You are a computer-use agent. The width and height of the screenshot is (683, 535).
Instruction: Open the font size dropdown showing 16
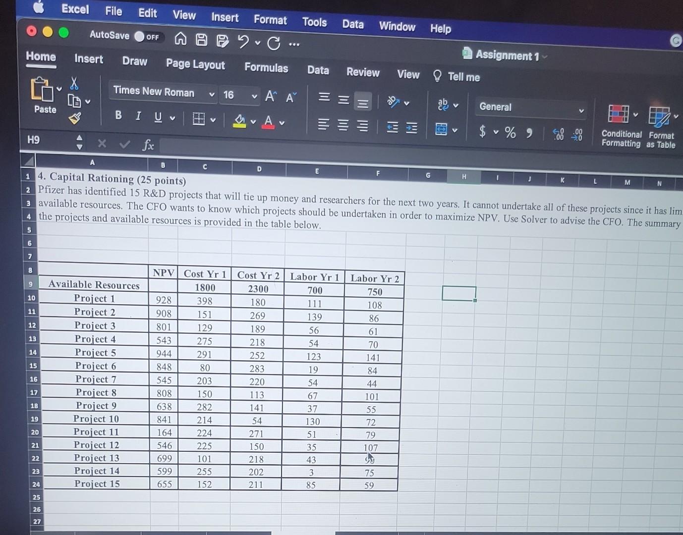pyautogui.click(x=240, y=95)
